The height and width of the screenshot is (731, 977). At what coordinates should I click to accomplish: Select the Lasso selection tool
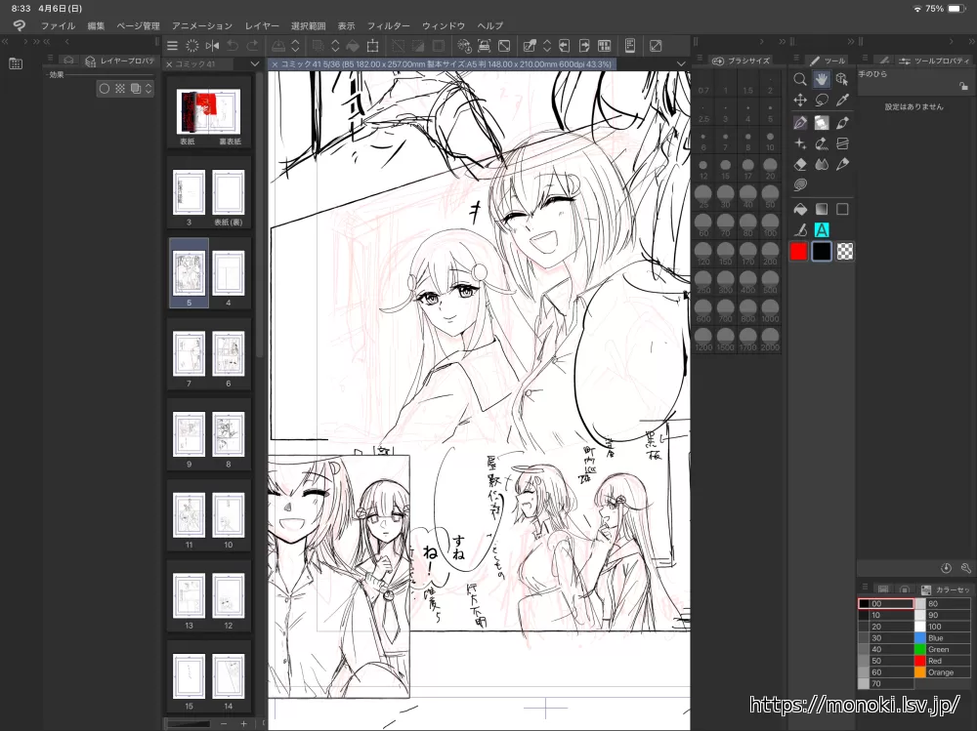[x=822, y=101]
